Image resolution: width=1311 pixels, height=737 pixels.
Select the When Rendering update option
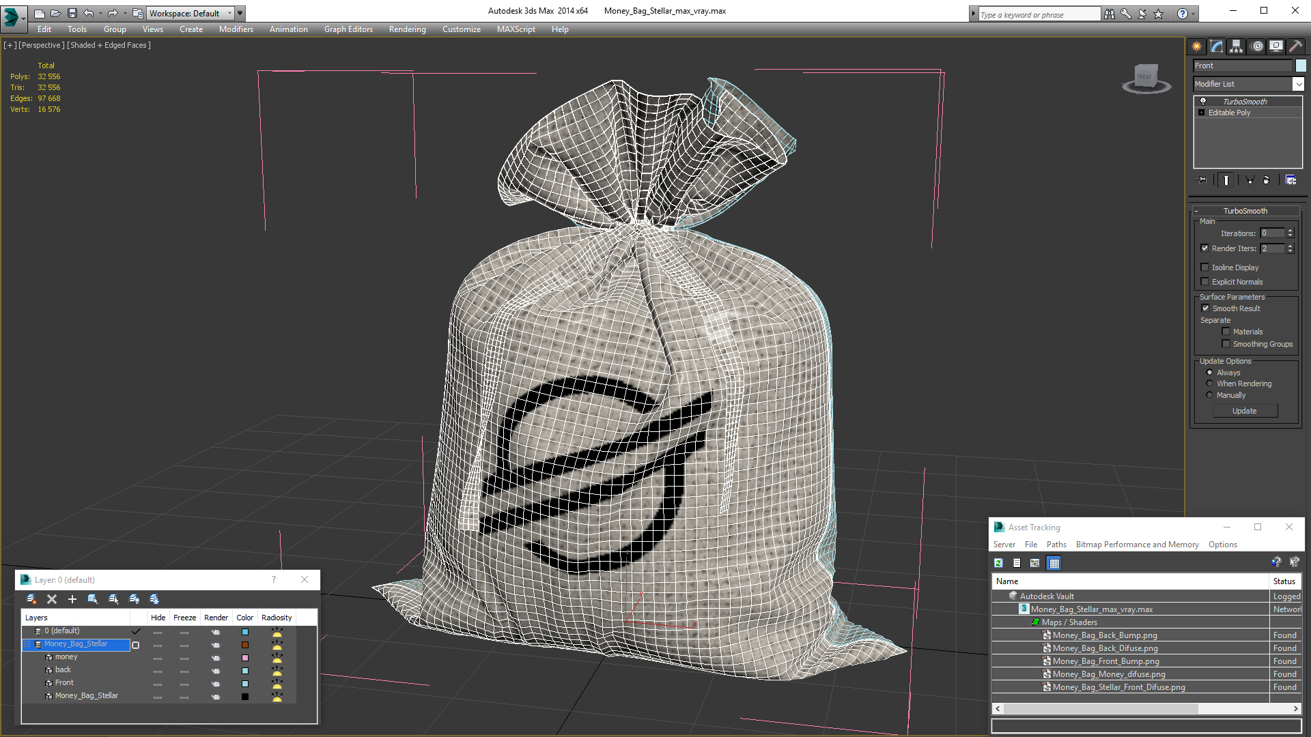click(x=1210, y=384)
